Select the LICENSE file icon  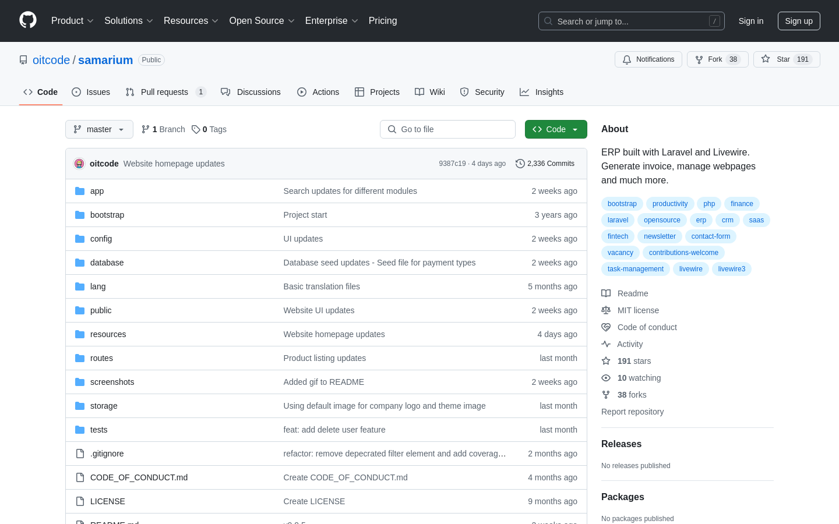(80, 501)
